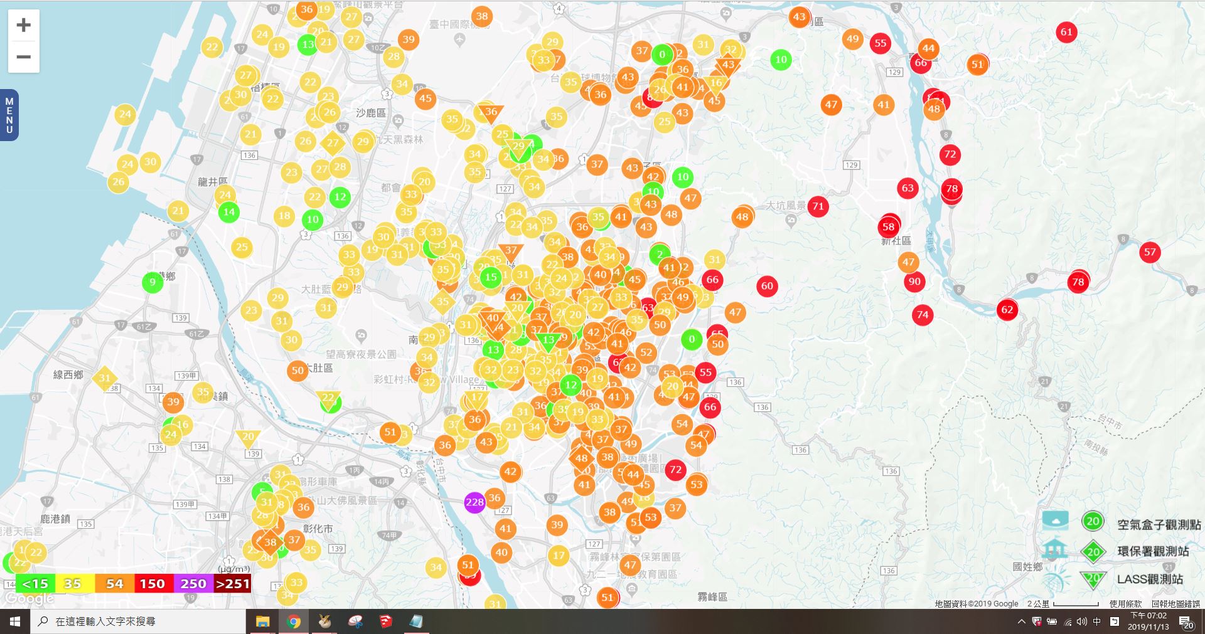Click the 空氣盒子觀測點 legend label
The image size is (1205, 634).
tap(1159, 525)
